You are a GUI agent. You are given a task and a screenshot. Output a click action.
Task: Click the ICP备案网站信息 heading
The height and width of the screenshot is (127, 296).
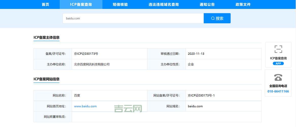coord(46,79)
